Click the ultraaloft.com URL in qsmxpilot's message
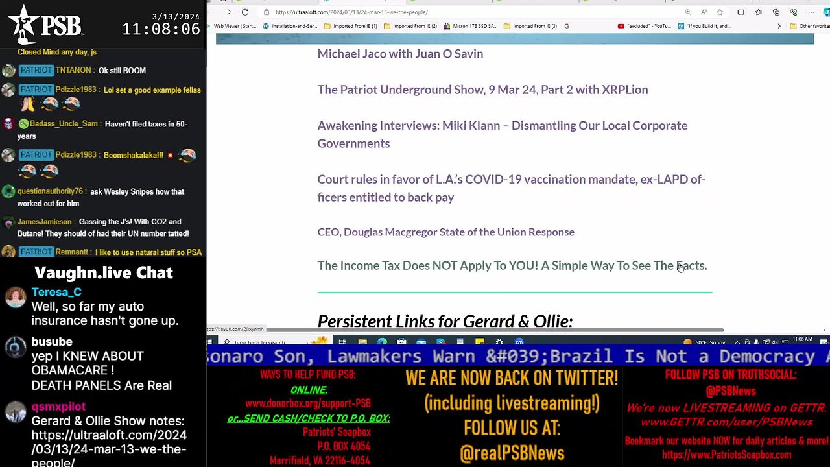 [109, 449]
